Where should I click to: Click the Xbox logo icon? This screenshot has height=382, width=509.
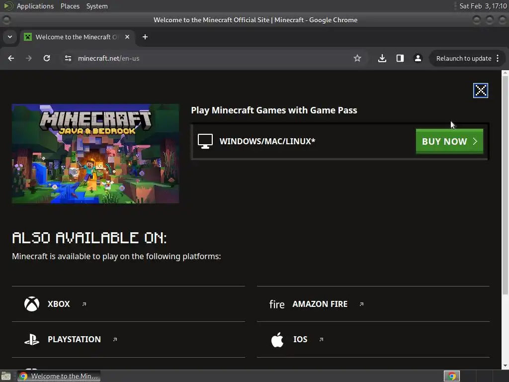[32, 304]
